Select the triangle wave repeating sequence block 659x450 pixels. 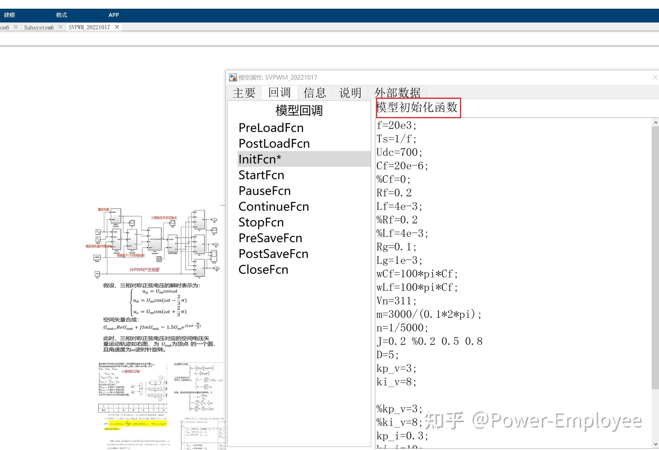[159, 259]
